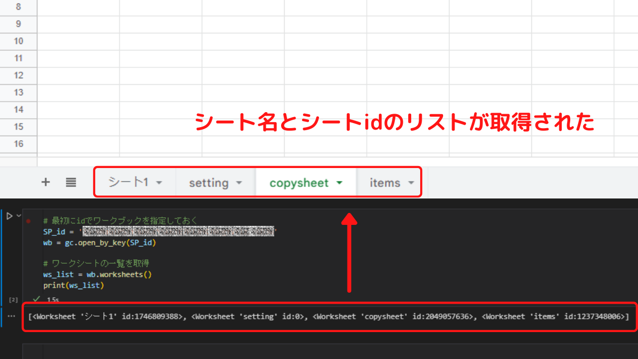Run the code cell play button

(9, 214)
